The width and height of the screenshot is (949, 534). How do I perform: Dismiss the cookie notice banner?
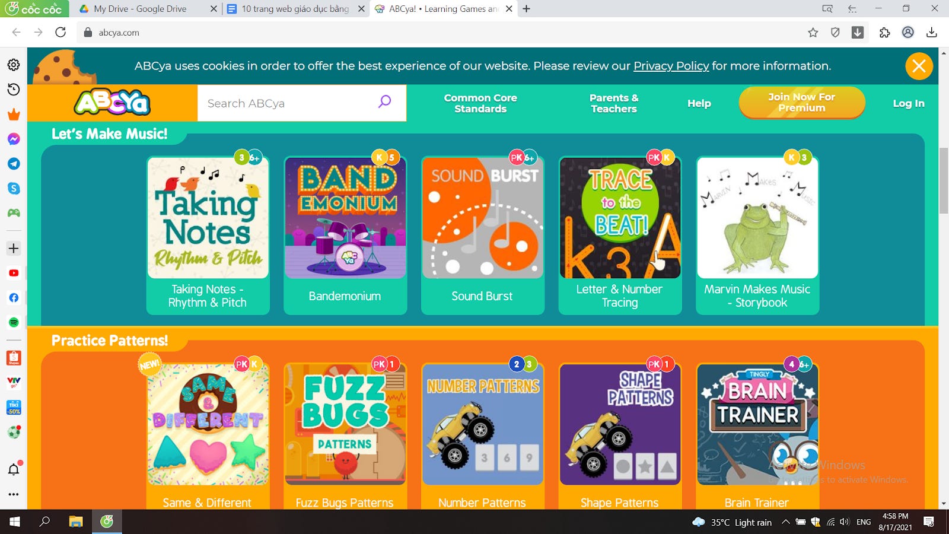[x=919, y=66]
